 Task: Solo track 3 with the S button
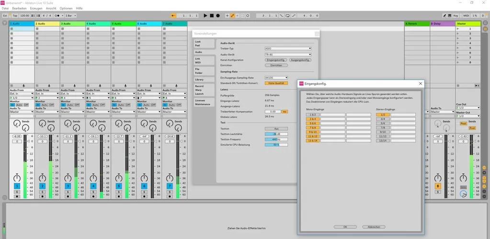point(68,192)
